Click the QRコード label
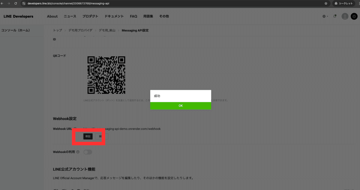Screen dimensions: 360x190 59,56
